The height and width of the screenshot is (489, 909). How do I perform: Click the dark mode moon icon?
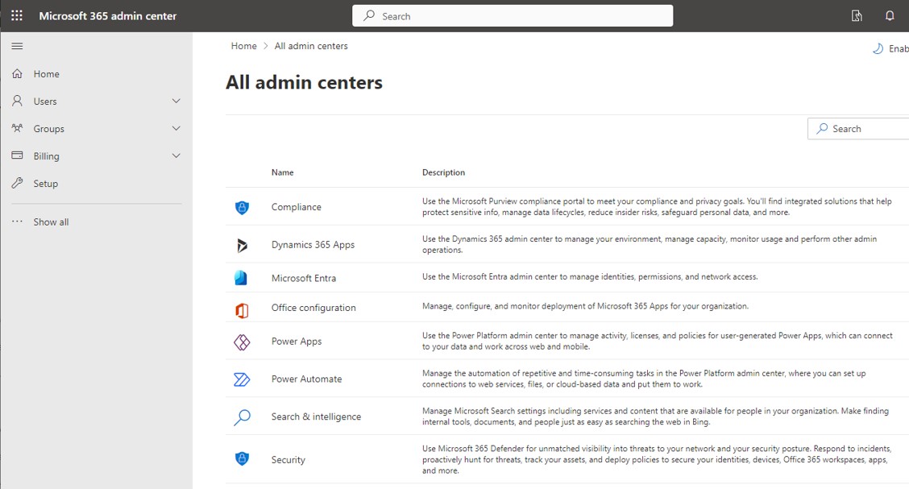tap(878, 48)
